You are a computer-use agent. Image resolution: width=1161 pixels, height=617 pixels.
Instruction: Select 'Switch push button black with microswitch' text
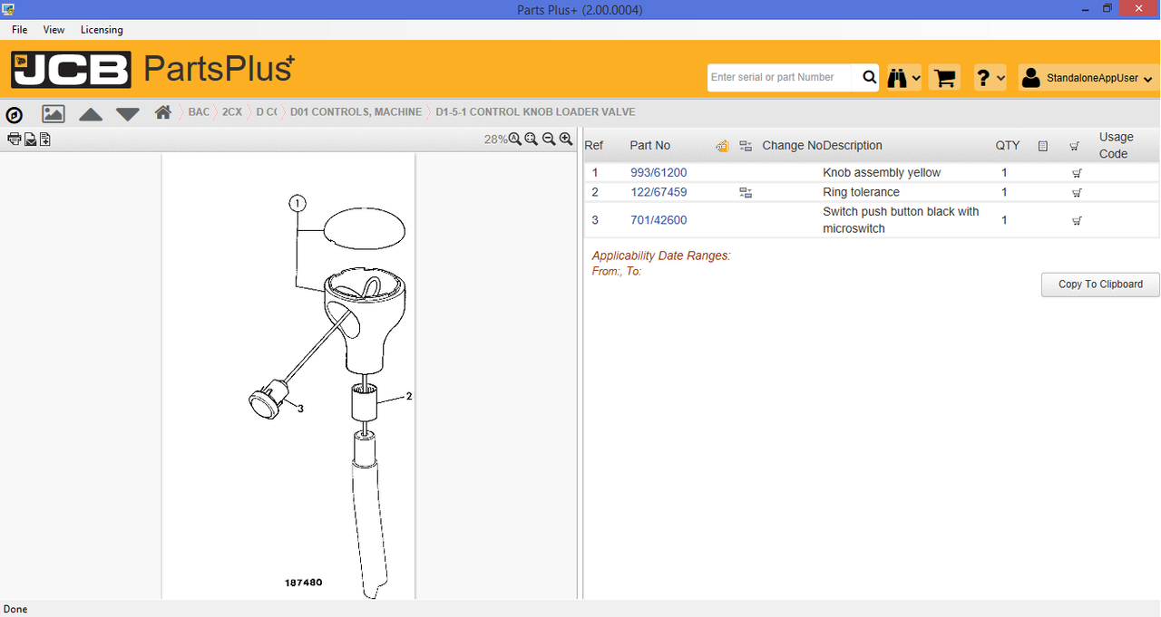click(x=901, y=220)
